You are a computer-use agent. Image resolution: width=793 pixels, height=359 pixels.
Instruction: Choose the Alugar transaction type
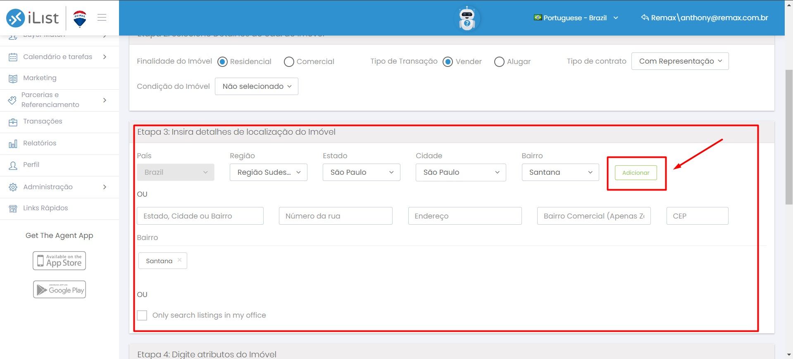click(x=499, y=62)
